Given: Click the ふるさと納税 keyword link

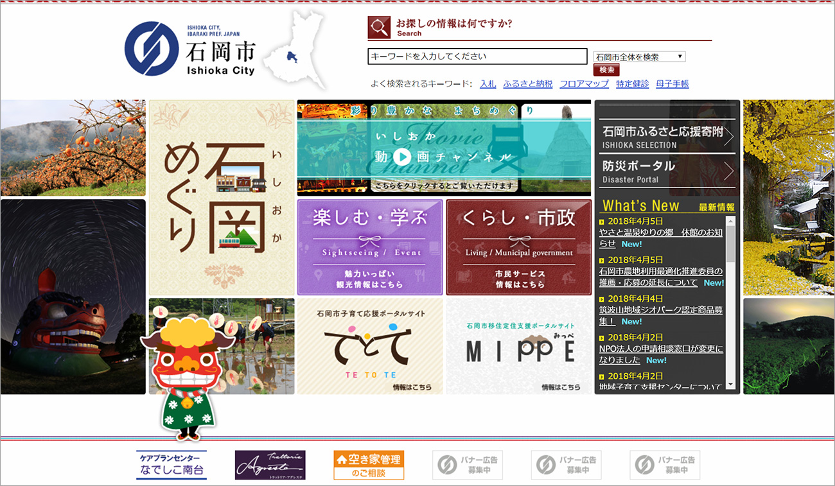Looking at the screenshot, I should pos(528,84).
